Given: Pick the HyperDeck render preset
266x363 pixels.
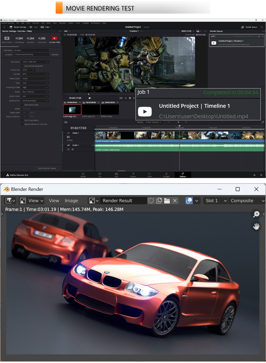Looking at the screenshot, I should pos(31,40).
